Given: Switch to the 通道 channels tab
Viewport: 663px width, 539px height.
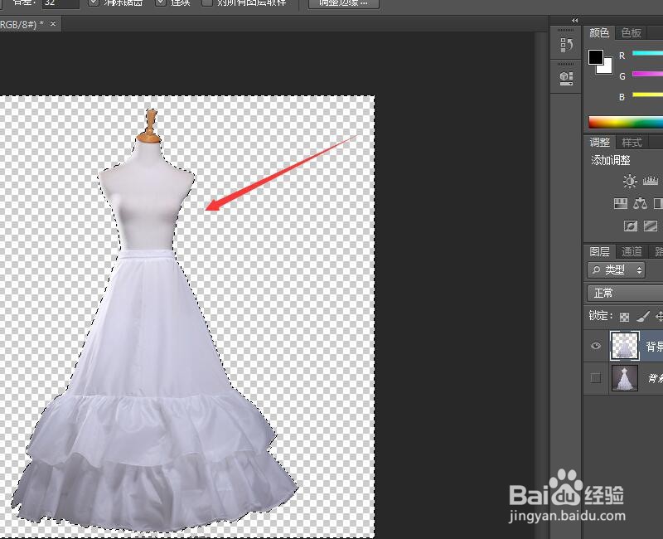Looking at the screenshot, I should tap(632, 252).
